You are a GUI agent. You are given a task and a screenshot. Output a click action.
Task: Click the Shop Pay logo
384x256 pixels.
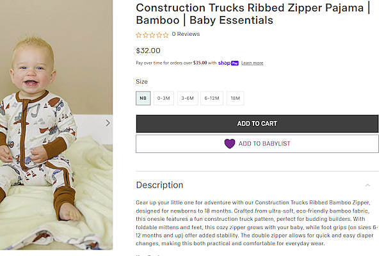tap(228, 63)
